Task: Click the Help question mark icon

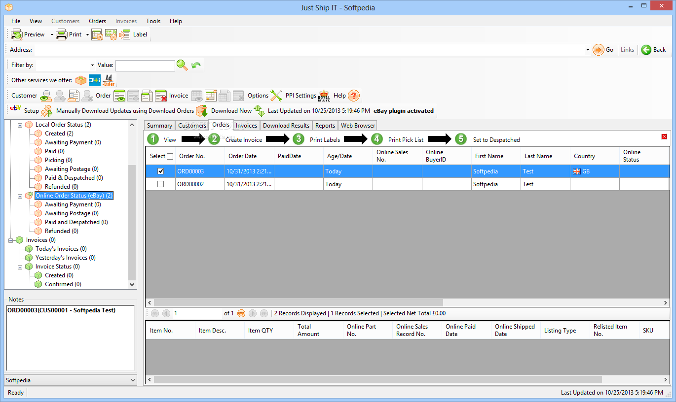Action: tap(354, 96)
